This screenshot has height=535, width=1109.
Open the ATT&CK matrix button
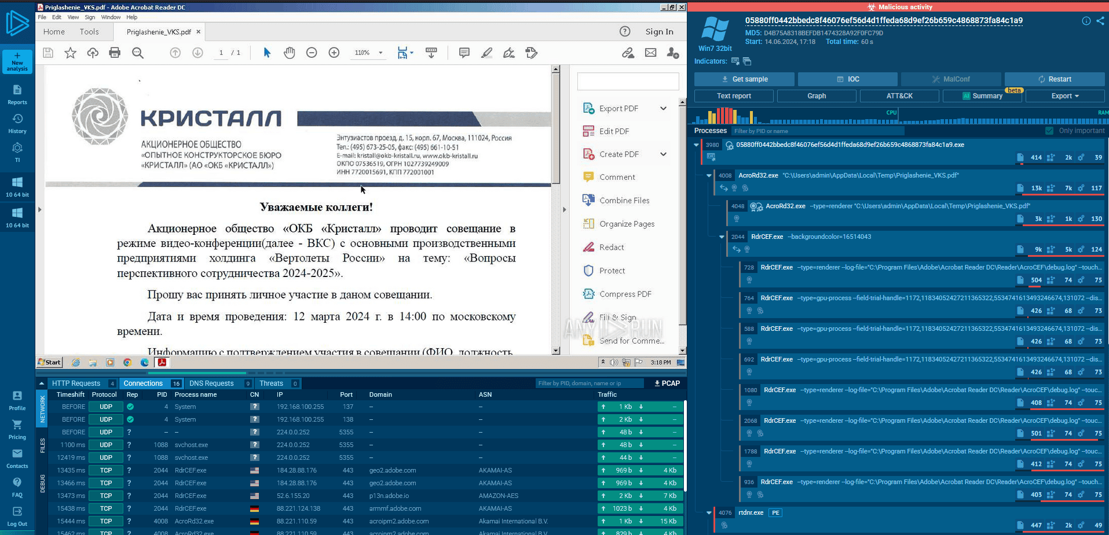coord(899,96)
